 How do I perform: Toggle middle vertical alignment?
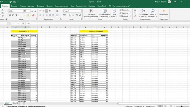43,11
